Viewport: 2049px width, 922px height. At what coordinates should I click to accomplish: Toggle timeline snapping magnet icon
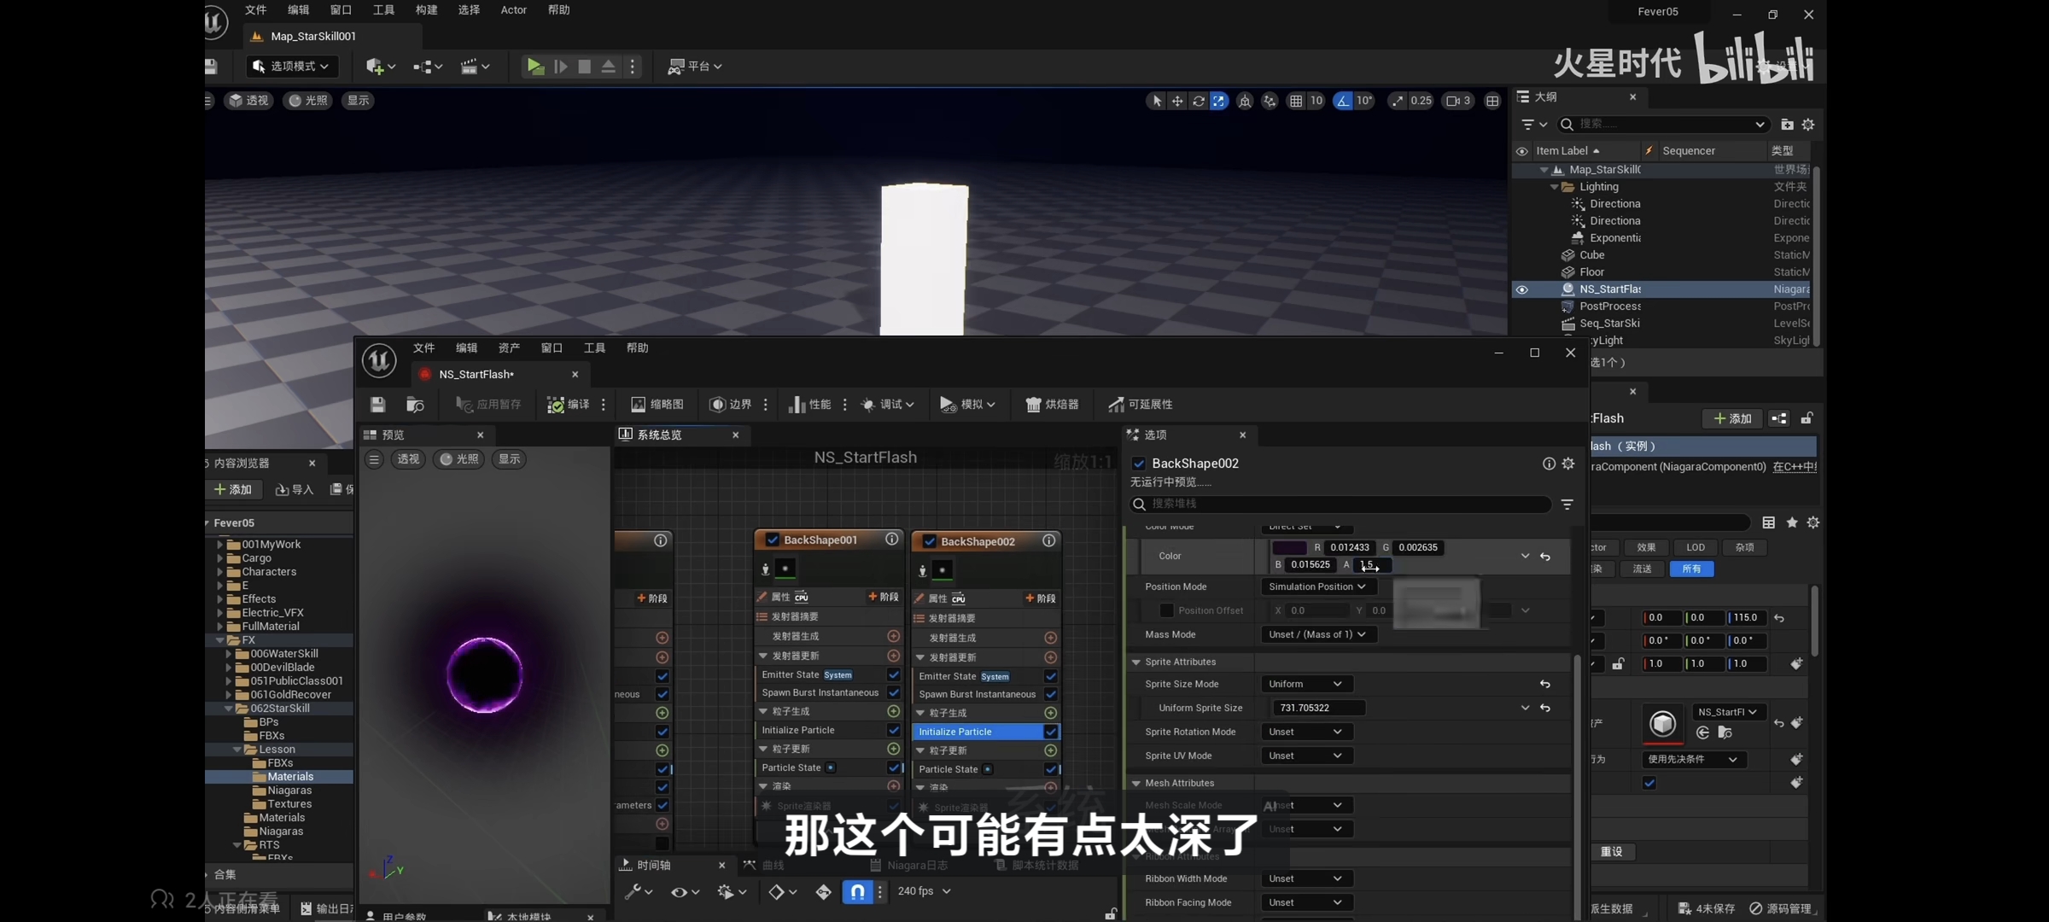[857, 891]
